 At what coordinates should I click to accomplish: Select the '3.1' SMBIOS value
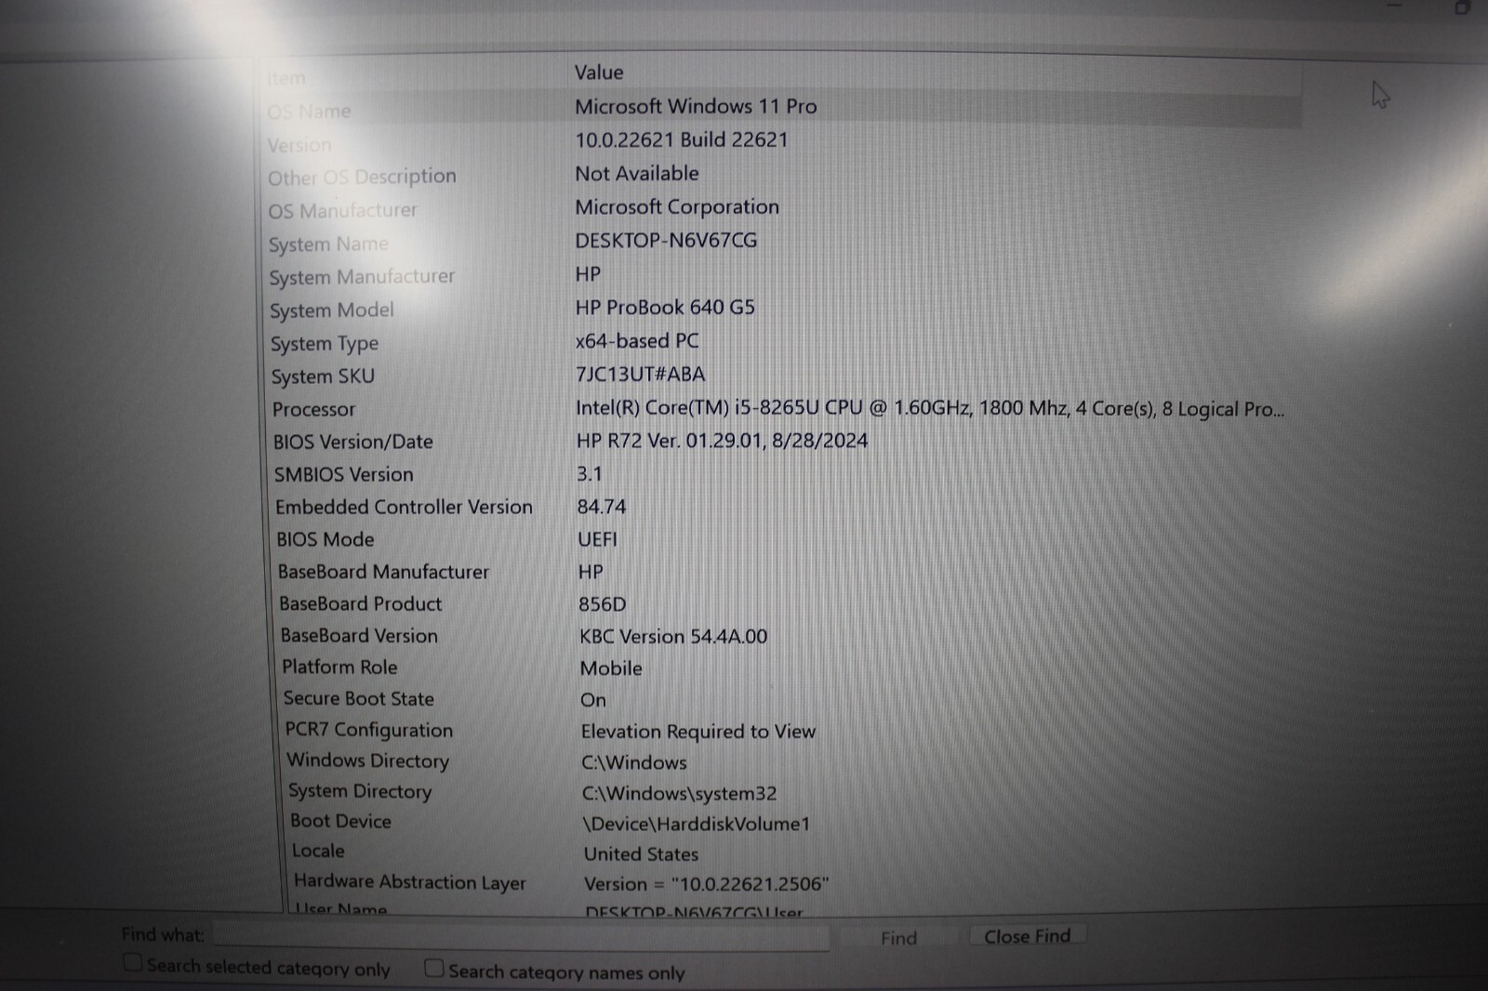point(590,474)
